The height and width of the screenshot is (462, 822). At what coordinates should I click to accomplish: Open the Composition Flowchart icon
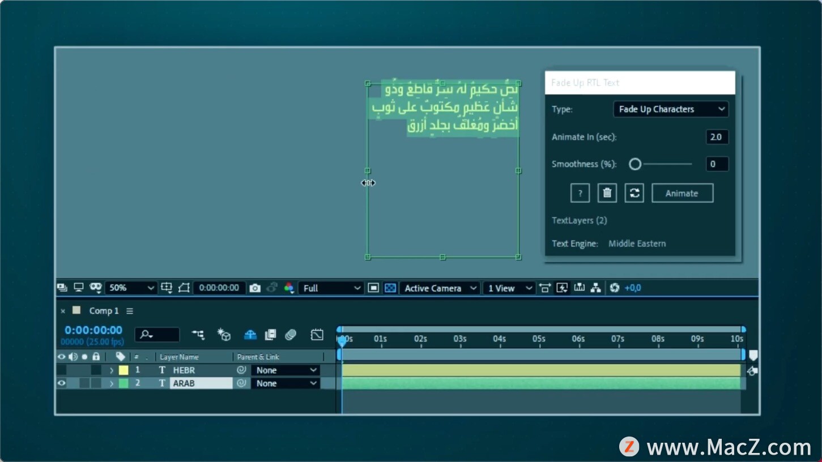tap(595, 288)
